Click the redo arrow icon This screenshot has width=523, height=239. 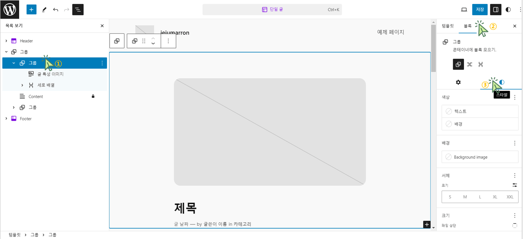coord(67,10)
